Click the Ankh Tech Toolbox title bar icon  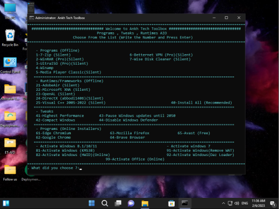(31, 18)
